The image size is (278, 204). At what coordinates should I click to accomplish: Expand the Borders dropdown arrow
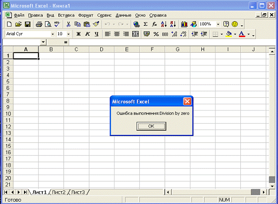pos(222,34)
